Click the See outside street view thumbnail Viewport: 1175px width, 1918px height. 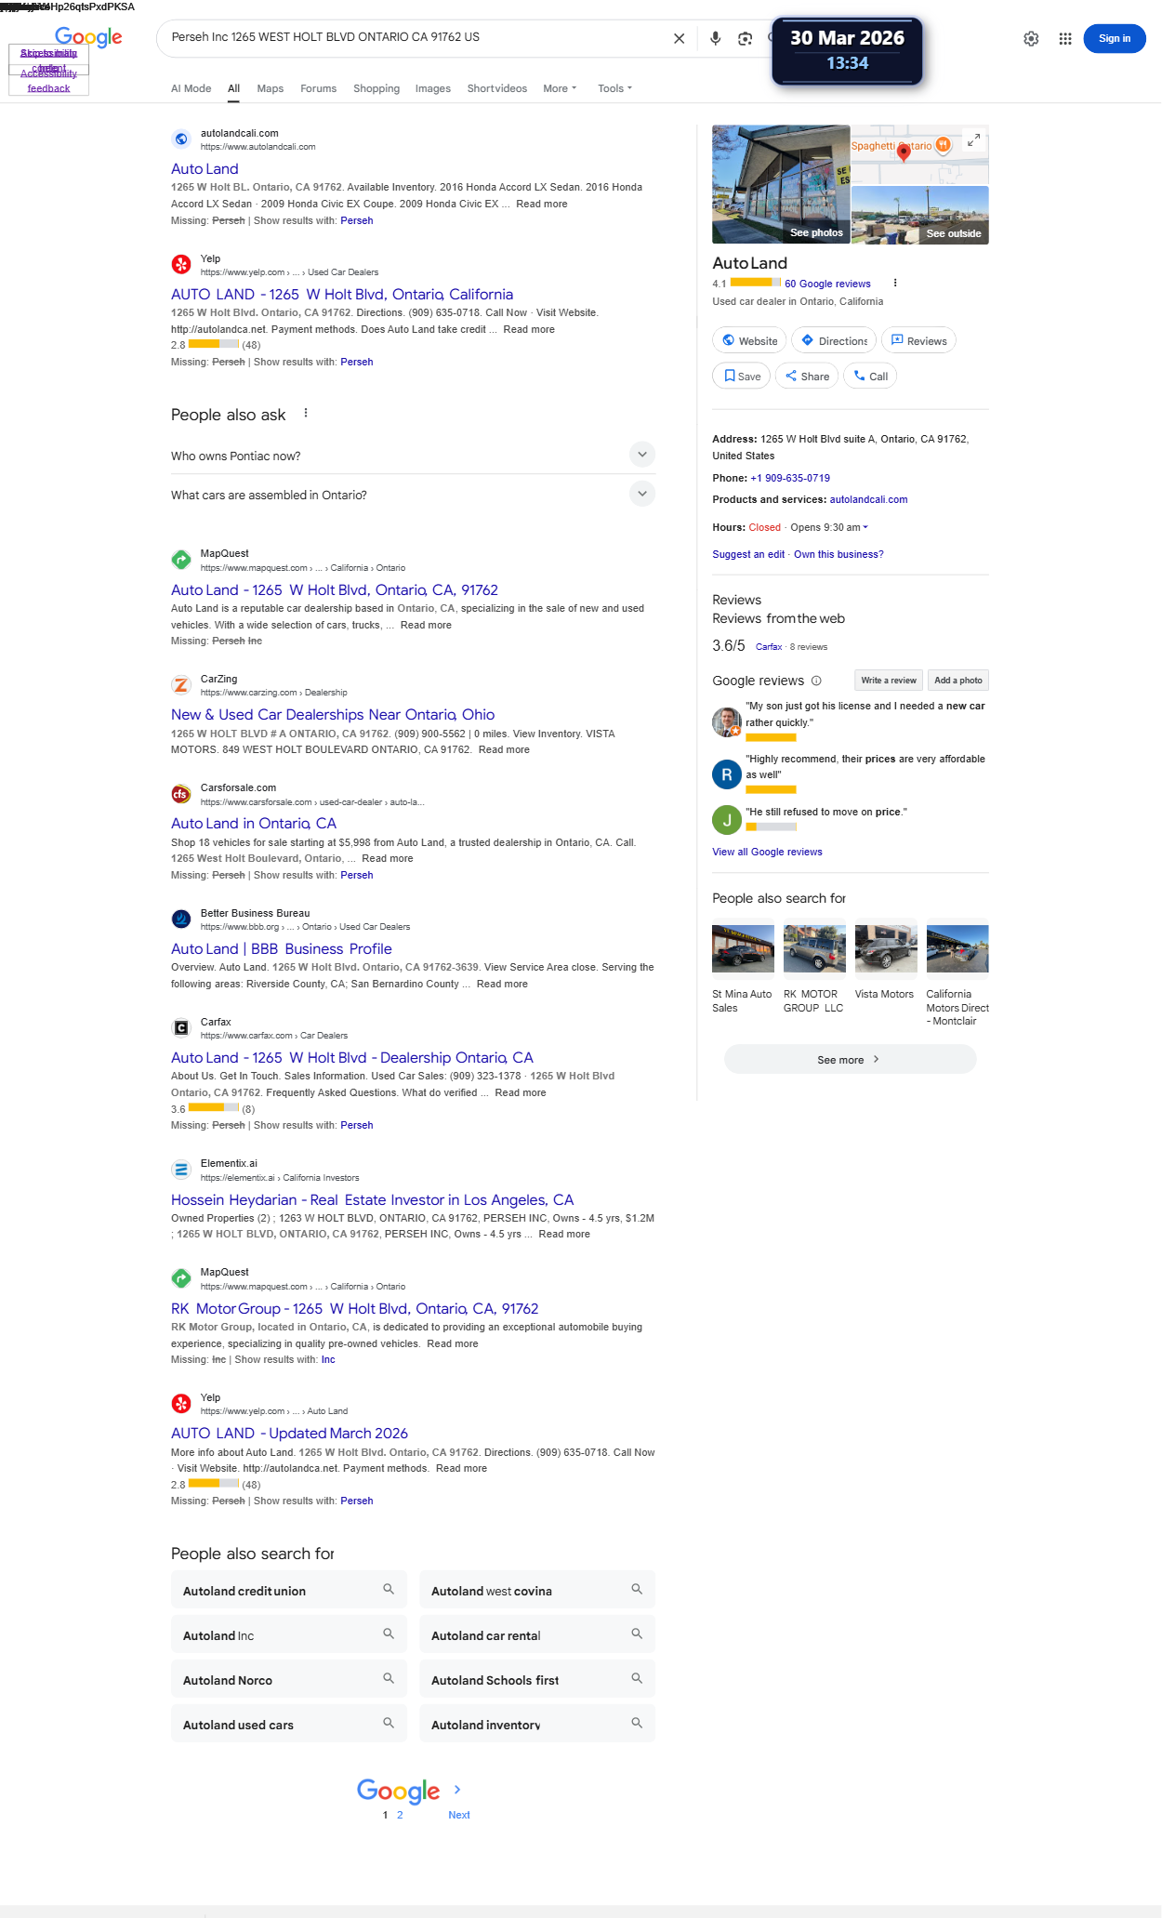click(920, 215)
